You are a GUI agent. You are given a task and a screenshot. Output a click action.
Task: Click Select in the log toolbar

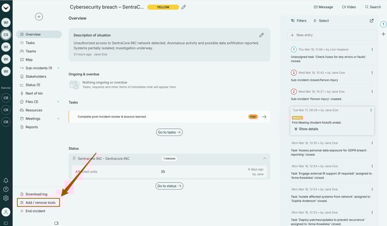(321, 21)
